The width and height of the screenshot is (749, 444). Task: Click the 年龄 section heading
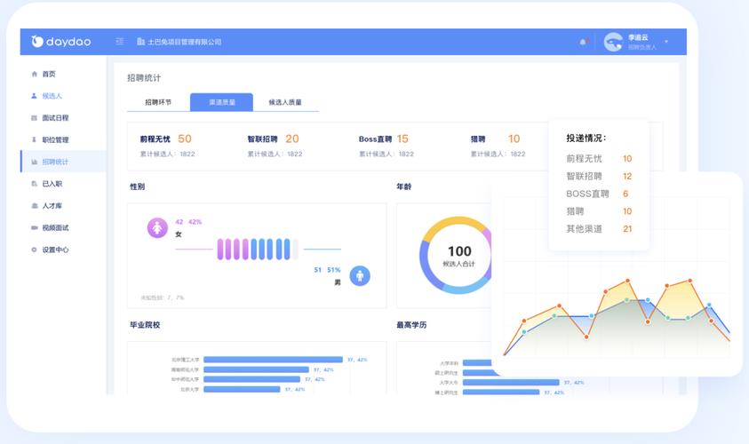coord(404,186)
